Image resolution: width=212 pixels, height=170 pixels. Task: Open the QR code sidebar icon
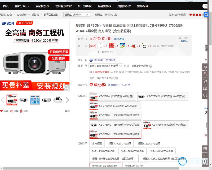click(x=205, y=149)
